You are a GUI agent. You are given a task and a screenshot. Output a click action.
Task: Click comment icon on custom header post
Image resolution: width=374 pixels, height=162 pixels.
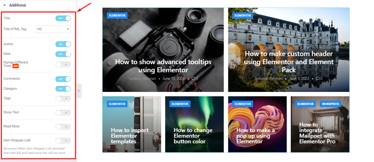tap(318, 78)
